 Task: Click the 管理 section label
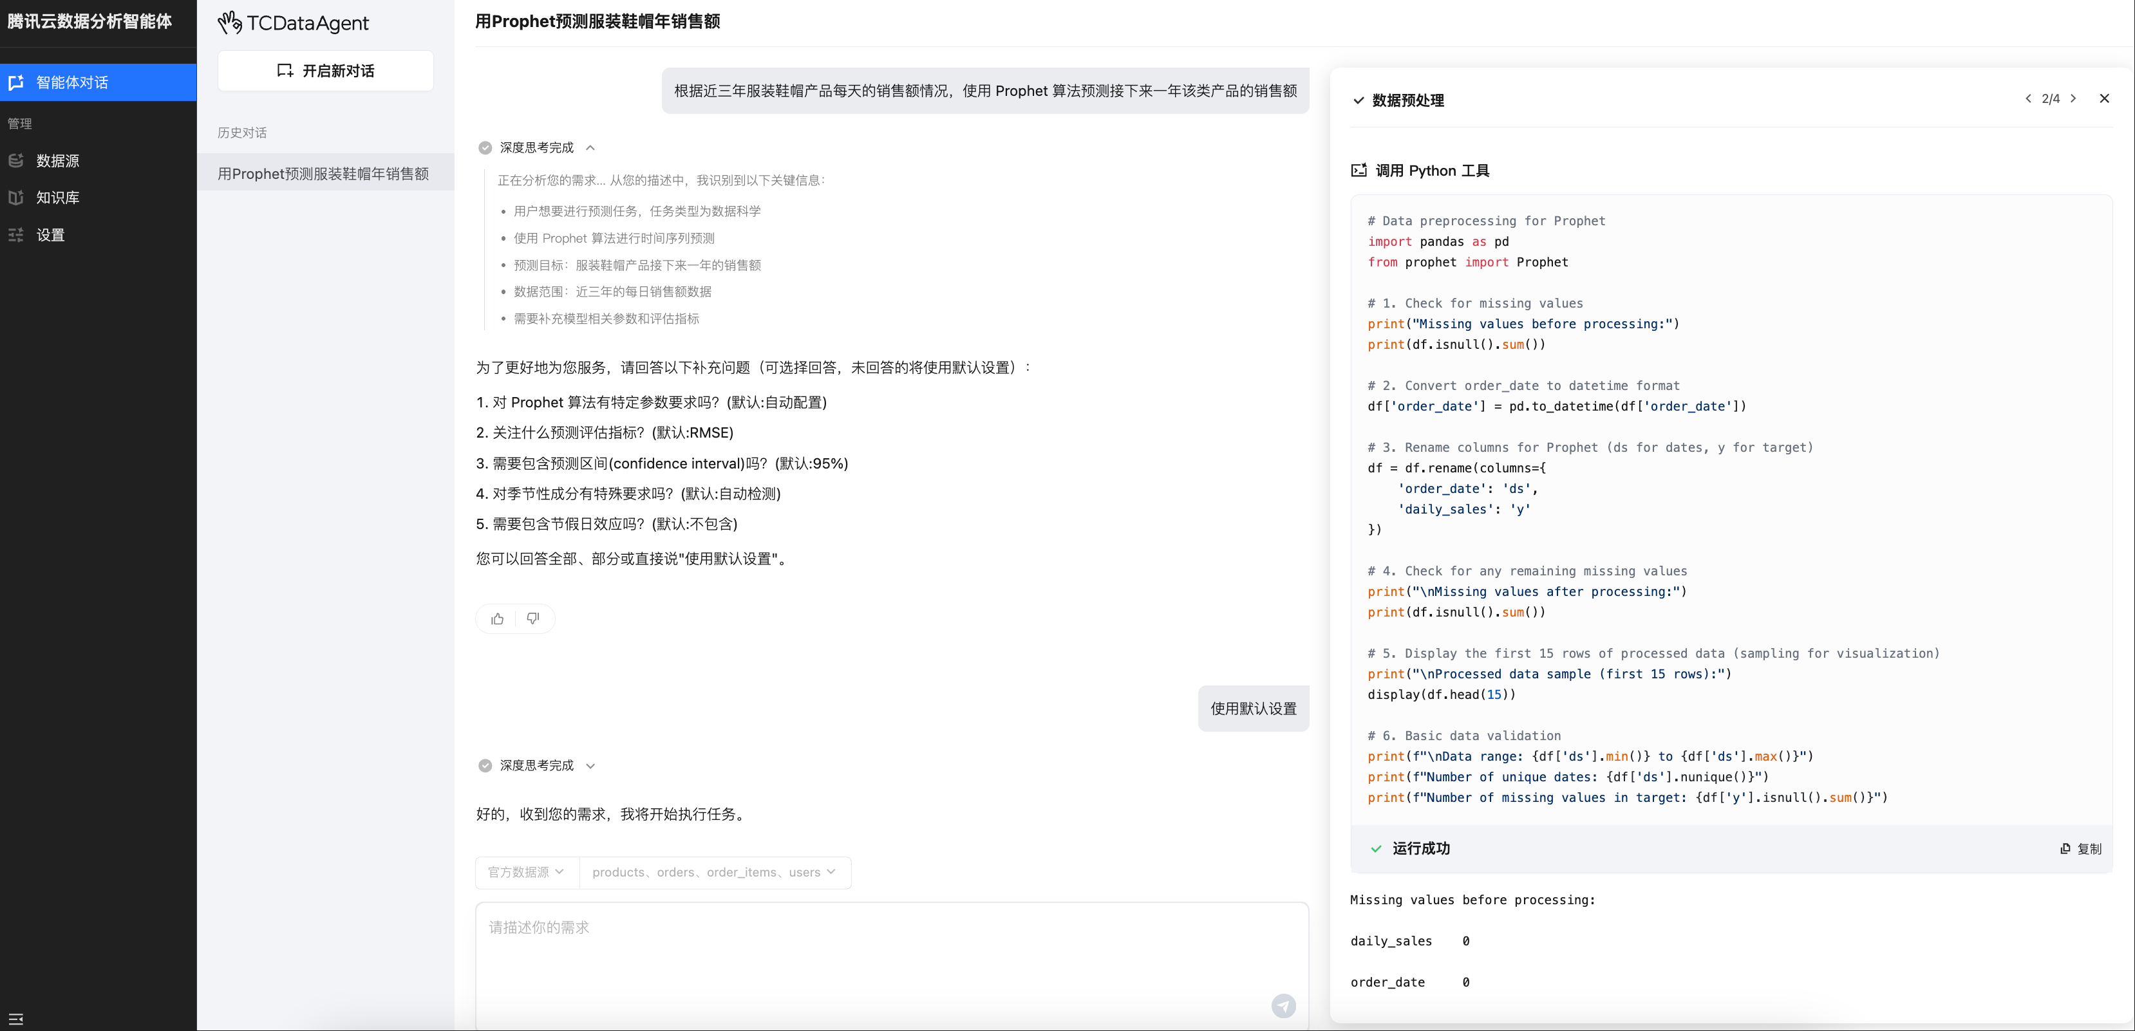[20, 124]
